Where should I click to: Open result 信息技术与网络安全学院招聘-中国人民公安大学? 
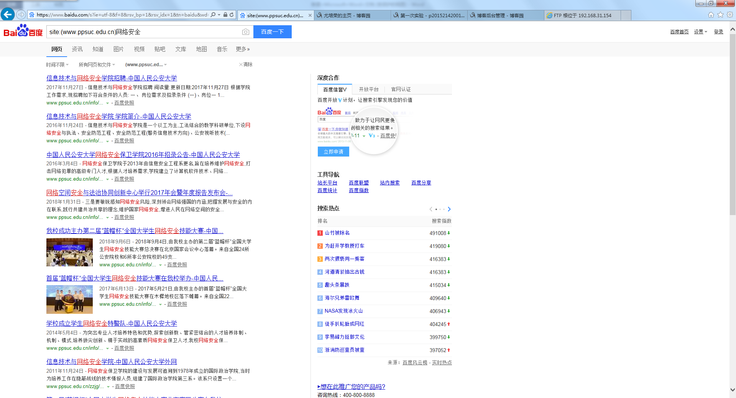[112, 78]
